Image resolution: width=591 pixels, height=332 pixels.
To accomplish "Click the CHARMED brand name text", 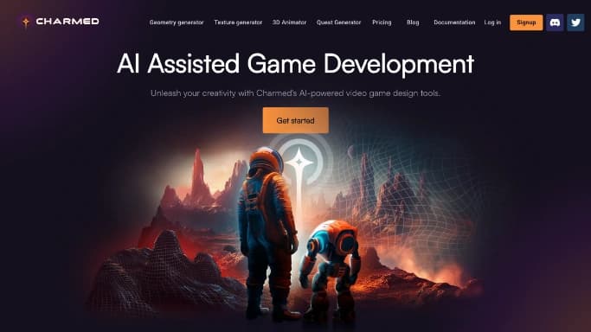I will 67,22.
